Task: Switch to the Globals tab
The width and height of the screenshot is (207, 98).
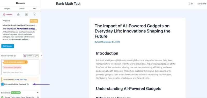Action: pyautogui.click(x=22, y=9)
